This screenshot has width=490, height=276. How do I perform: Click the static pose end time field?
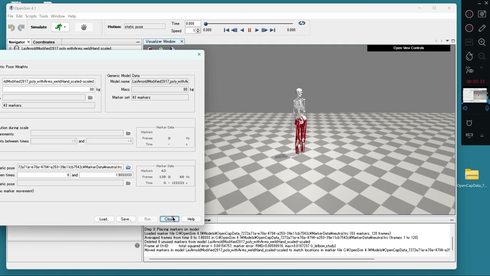click(106, 175)
